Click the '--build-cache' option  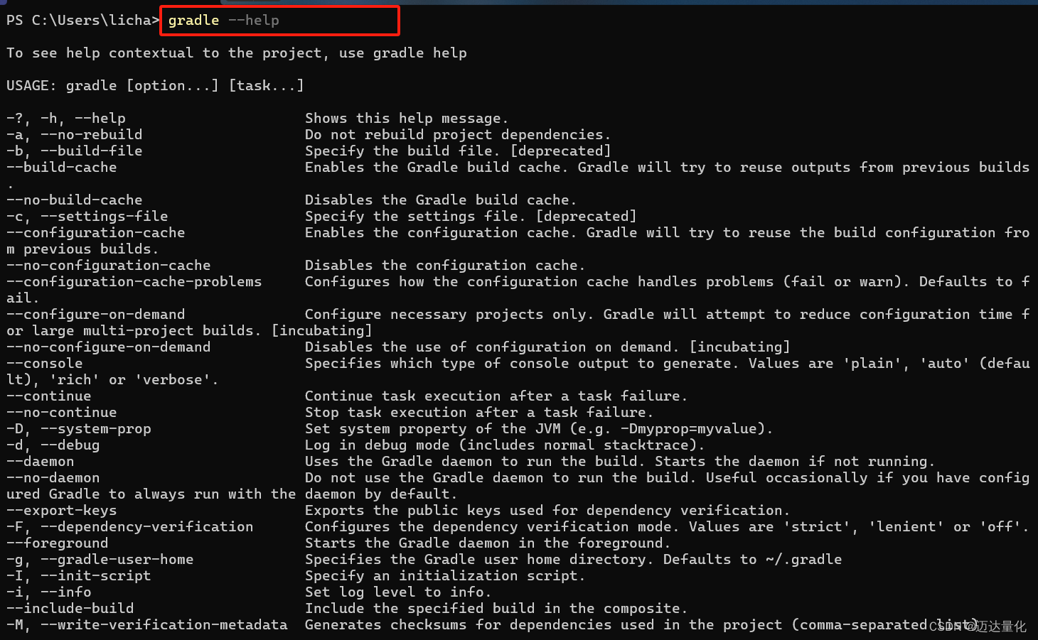(62, 168)
